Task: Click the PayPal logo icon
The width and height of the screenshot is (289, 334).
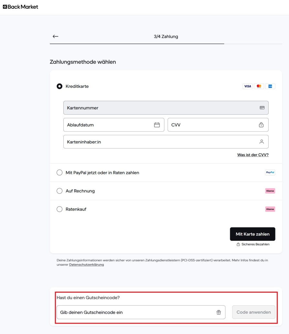Action: (270, 173)
